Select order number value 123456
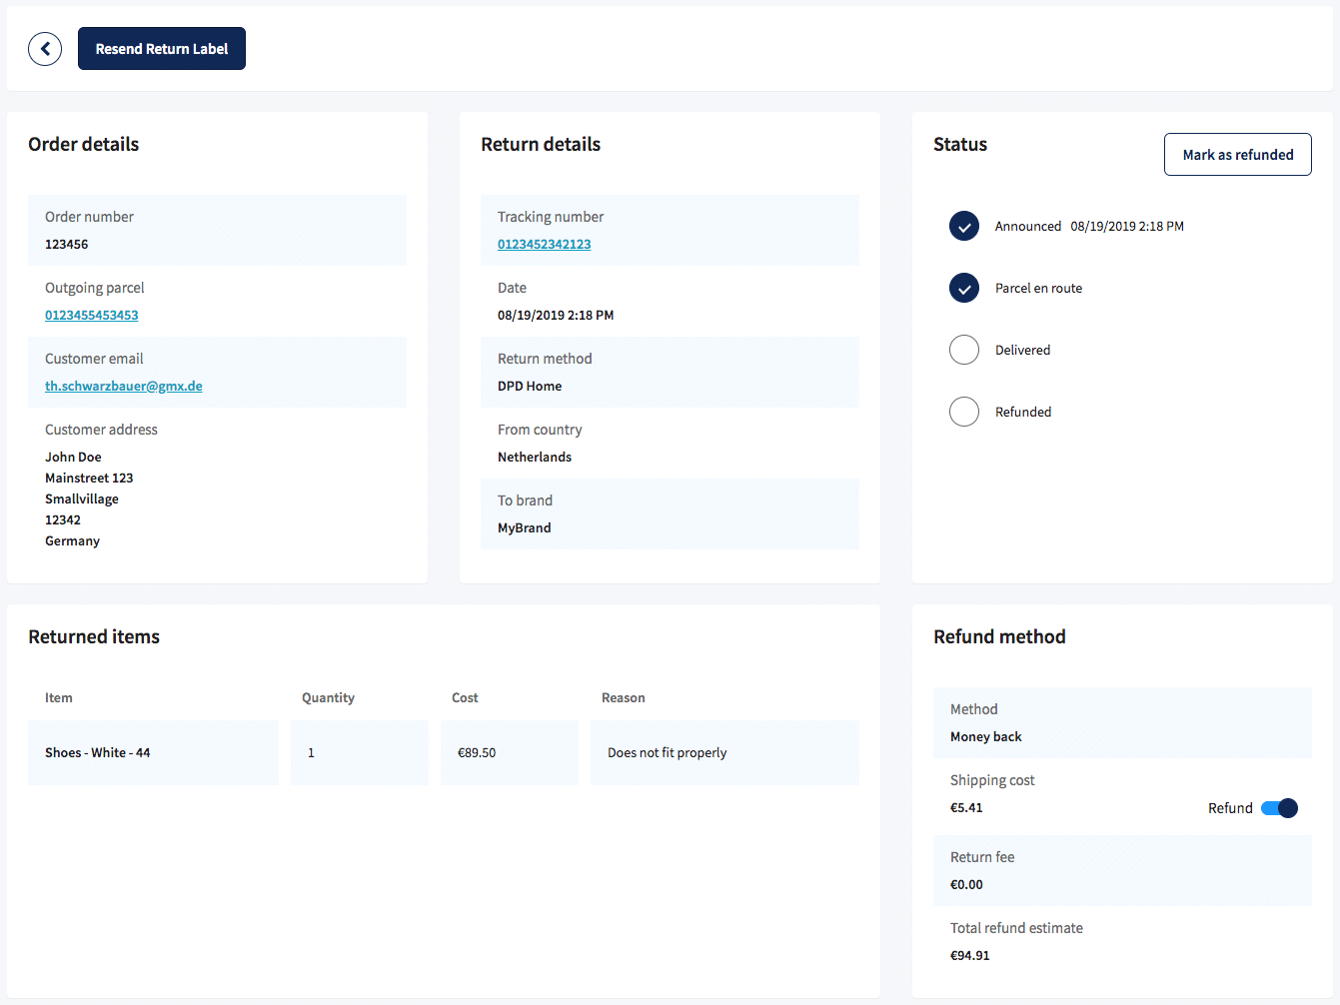1340x1005 pixels. (67, 244)
